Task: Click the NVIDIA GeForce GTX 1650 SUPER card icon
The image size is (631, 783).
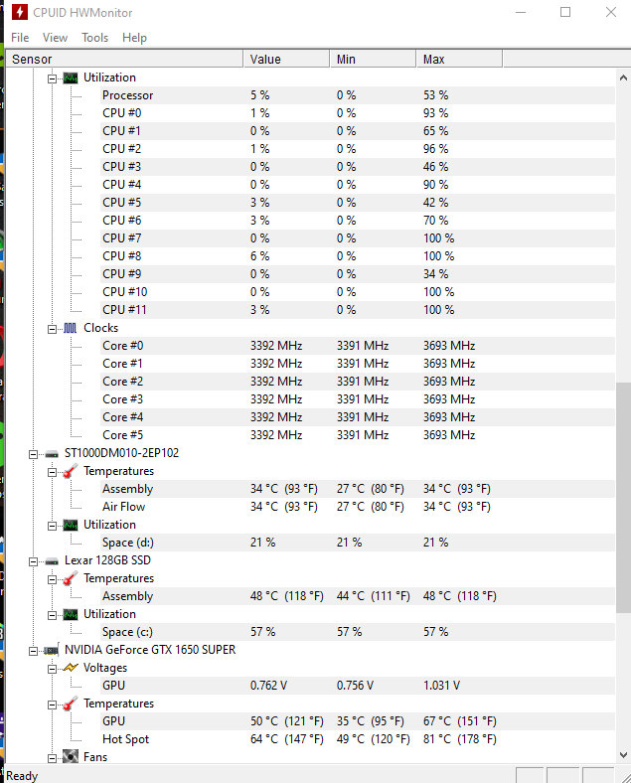Action: [x=52, y=650]
